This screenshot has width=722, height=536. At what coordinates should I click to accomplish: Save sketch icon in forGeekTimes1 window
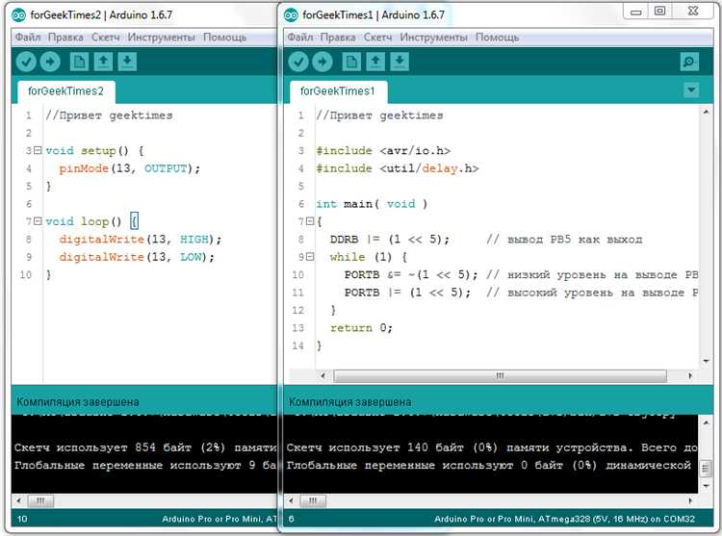pos(400,62)
